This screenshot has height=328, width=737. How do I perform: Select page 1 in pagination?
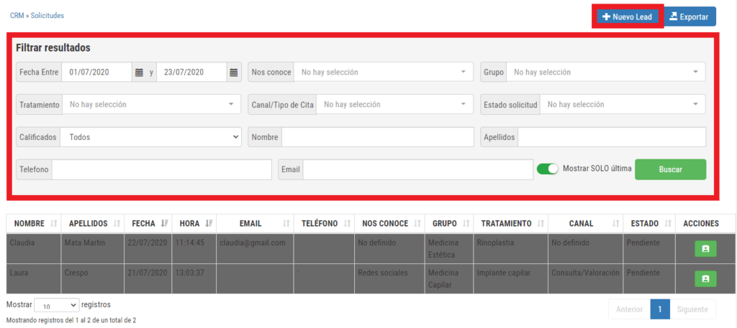tap(660, 309)
